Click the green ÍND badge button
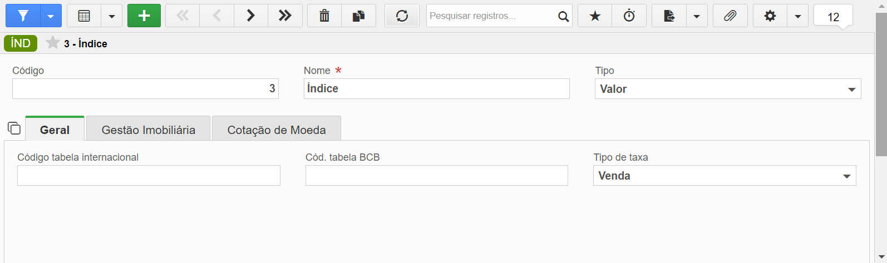The width and height of the screenshot is (887, 263). (21, 43)
